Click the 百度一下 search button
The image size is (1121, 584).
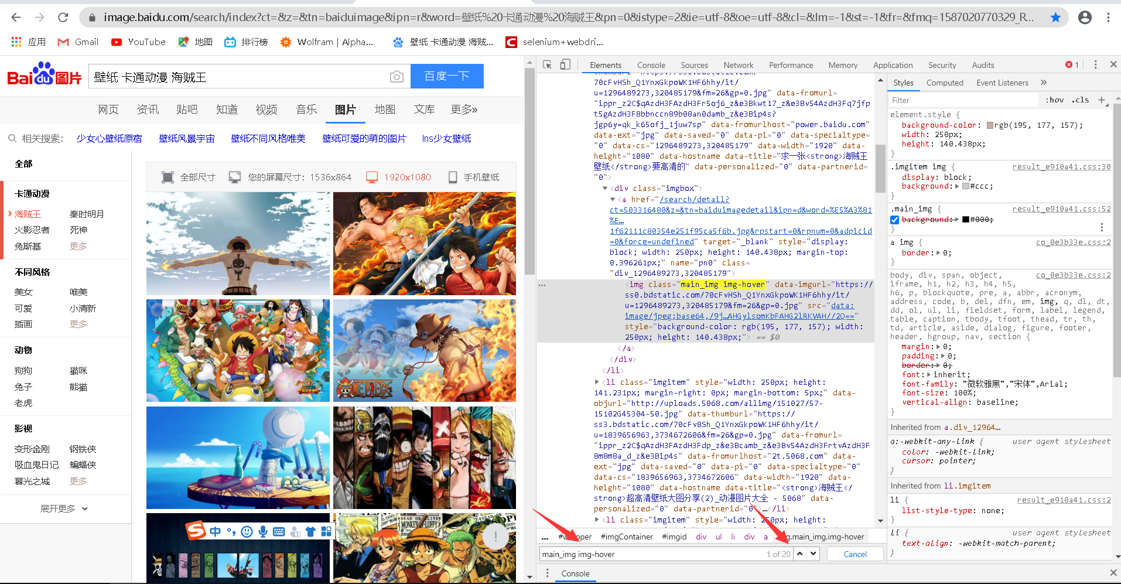click(447, 76)
